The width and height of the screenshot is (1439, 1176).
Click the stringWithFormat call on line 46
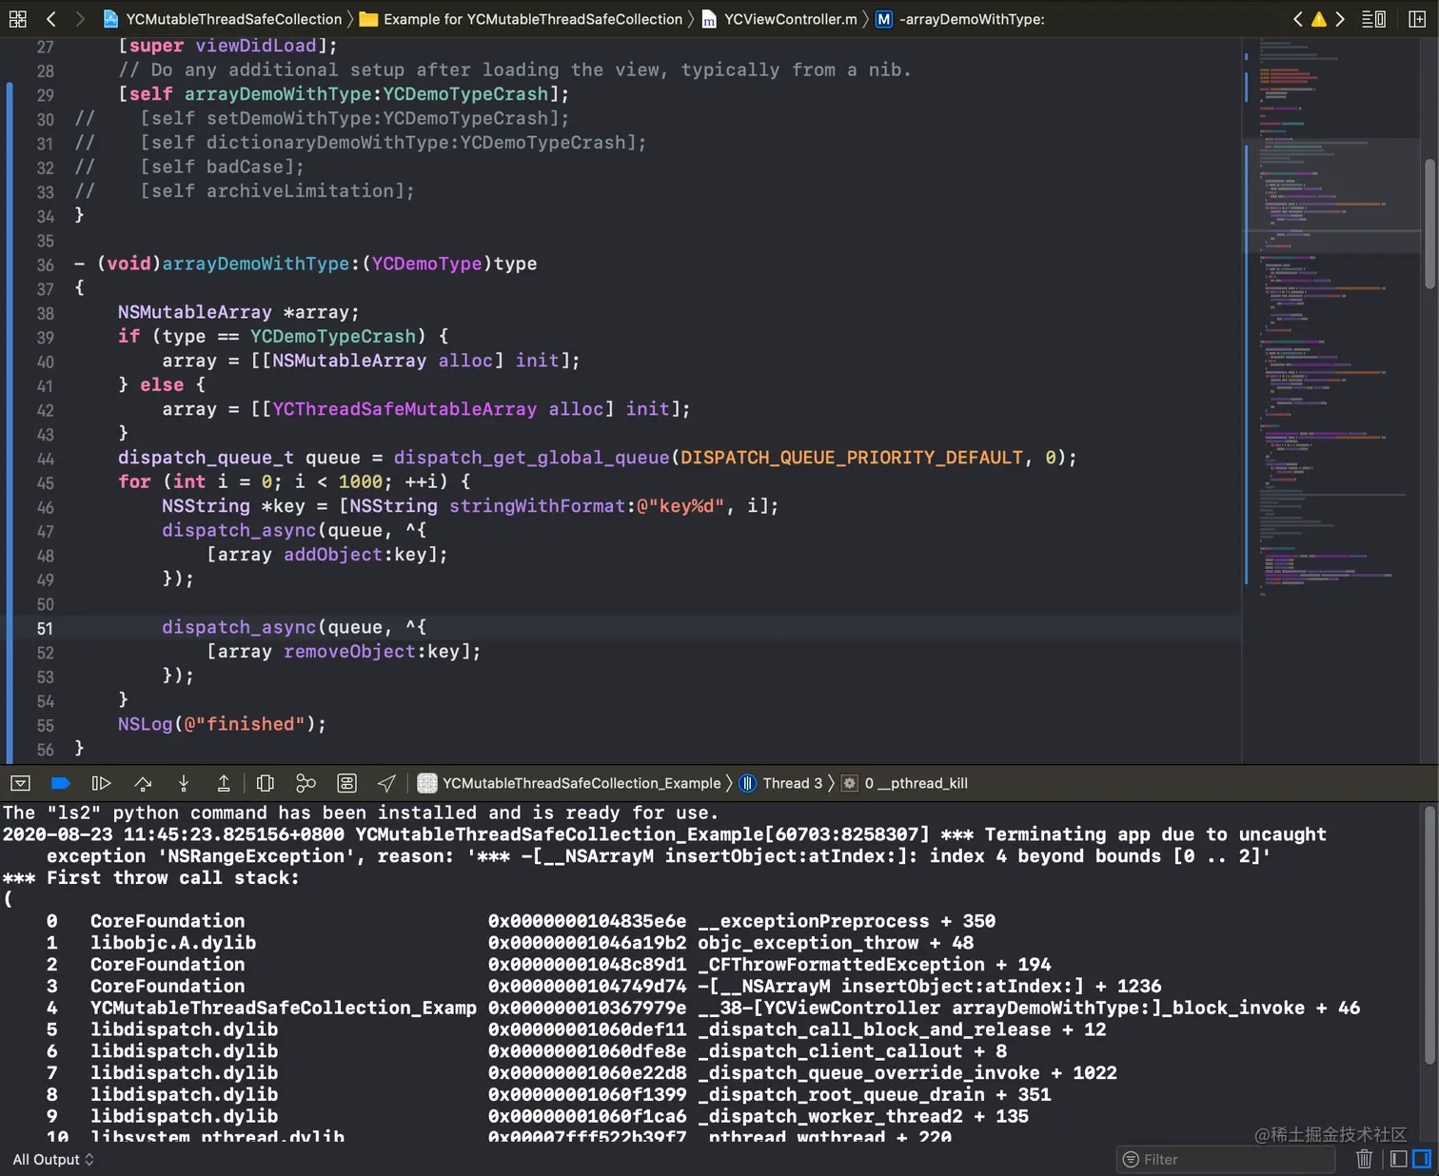(x=537, y=506)
